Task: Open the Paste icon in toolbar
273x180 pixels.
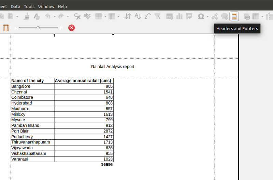Action: pyautogui.click(x=11, y=16)
